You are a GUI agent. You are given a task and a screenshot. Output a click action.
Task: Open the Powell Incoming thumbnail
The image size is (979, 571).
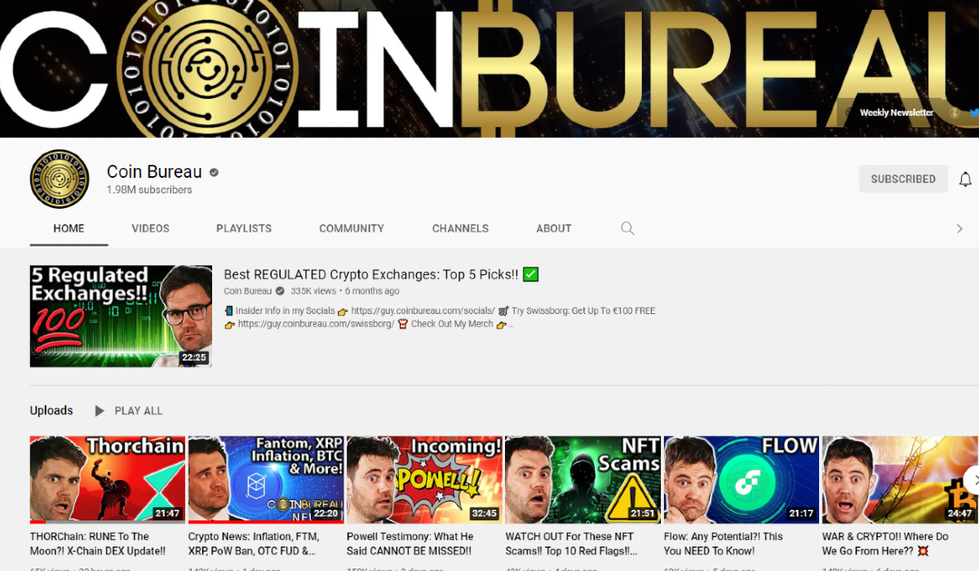tap(424, 480)
